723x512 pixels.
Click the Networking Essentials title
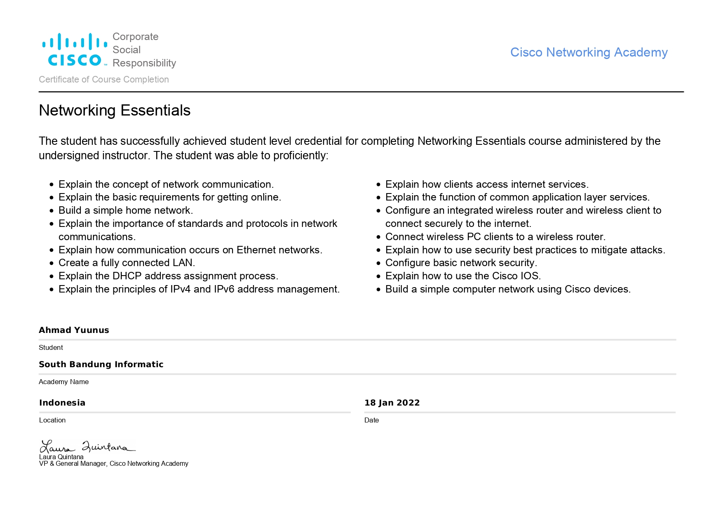click(x=115, y=111)
